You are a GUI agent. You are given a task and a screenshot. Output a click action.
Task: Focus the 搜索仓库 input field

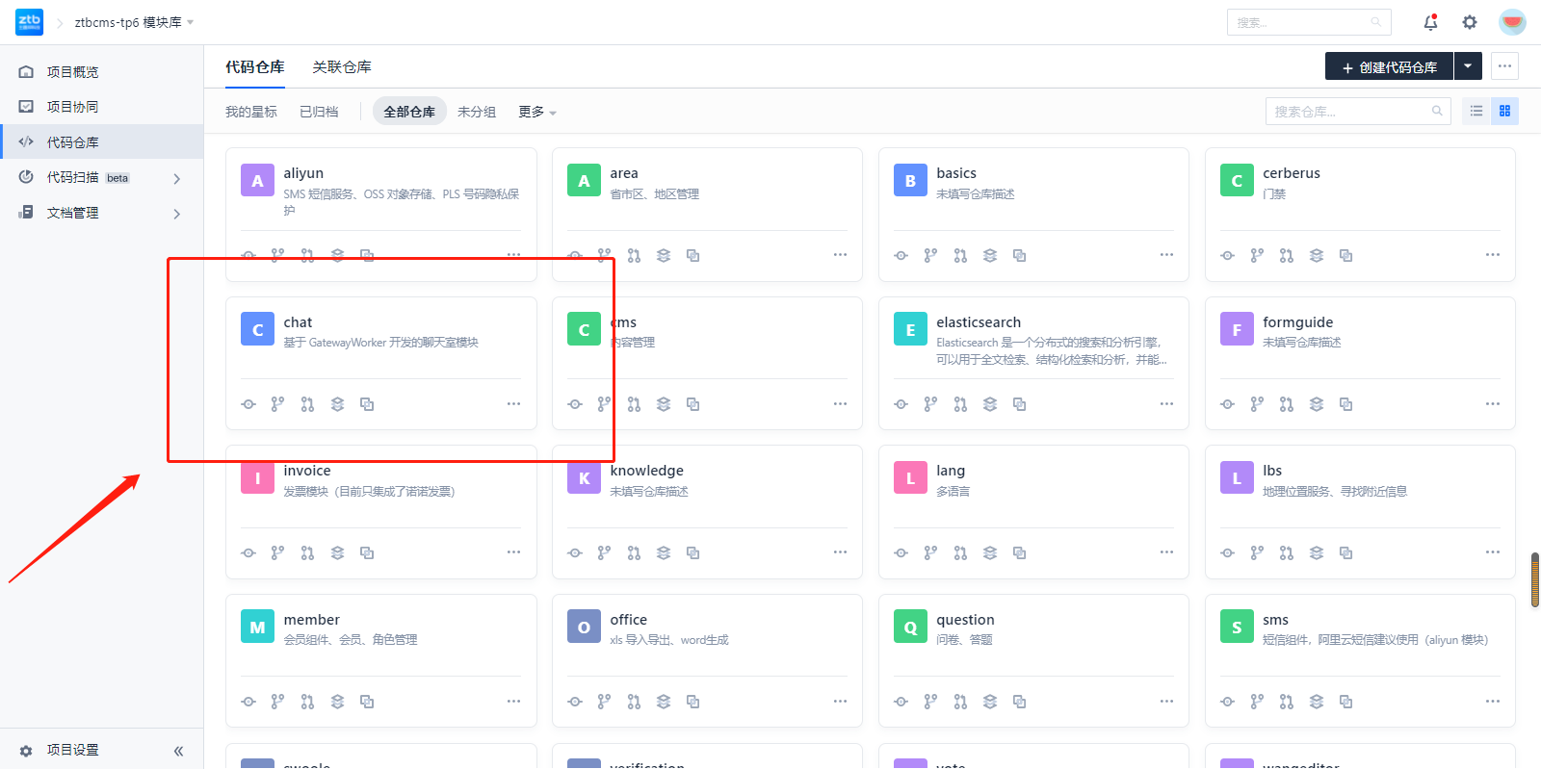click(1358, 112)
